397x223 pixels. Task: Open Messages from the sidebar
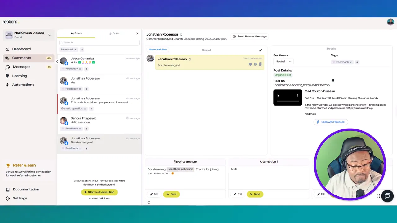[x=21, y=67]
